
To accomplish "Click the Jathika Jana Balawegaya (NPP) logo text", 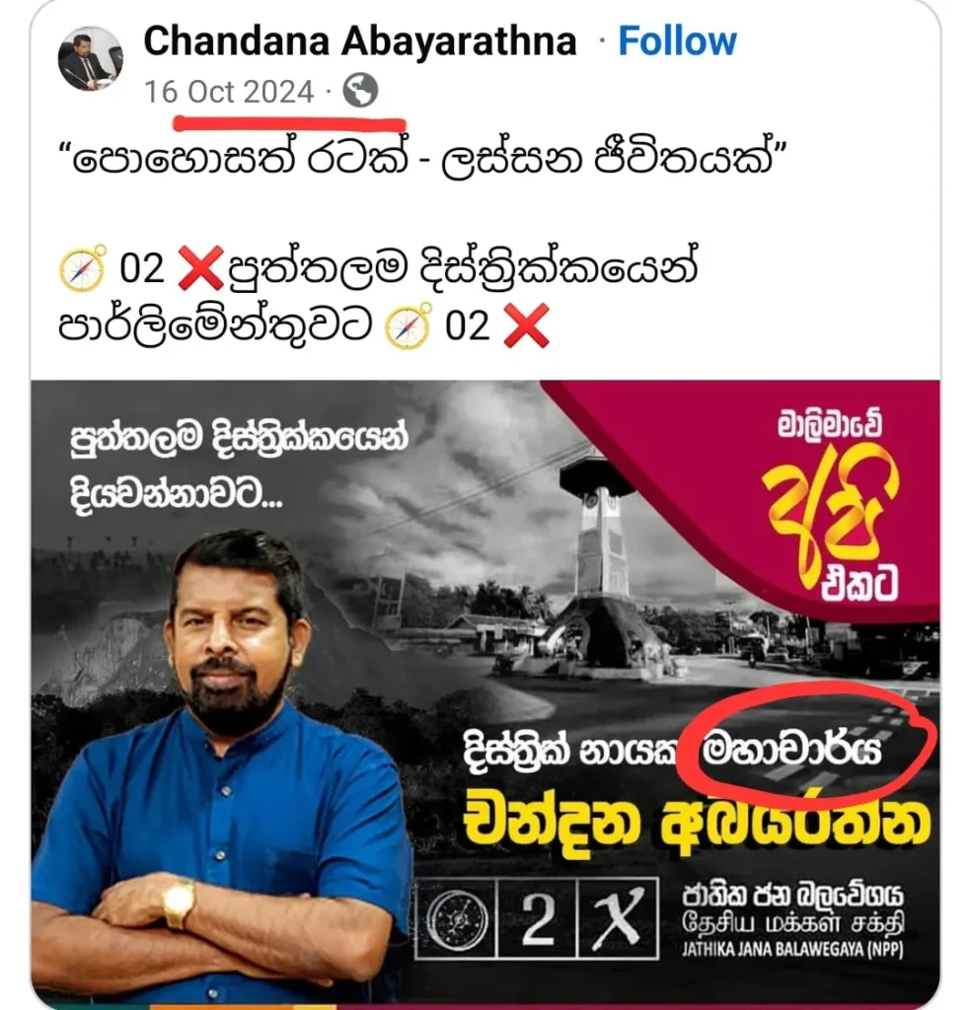I will pos(792,920).
